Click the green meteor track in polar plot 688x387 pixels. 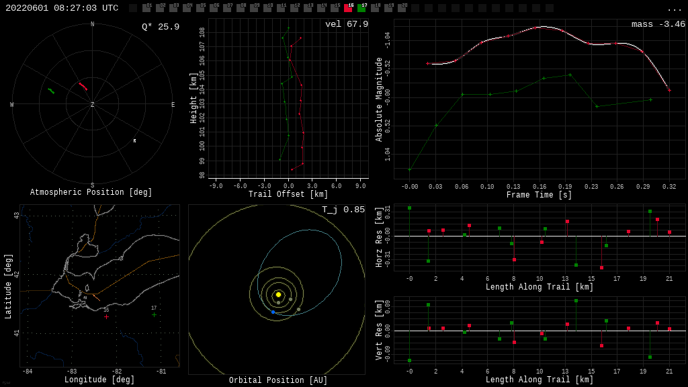(x=51, y=91)
